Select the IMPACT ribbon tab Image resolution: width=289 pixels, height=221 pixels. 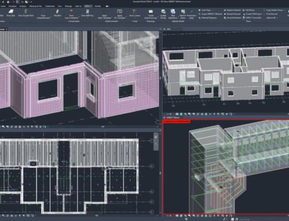(x=88, y=6)
